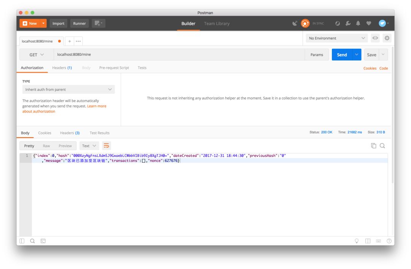Open the GET method dropdown
Image resolution: width=411 pixels, height=269 pixels.
tap(37, 55)
